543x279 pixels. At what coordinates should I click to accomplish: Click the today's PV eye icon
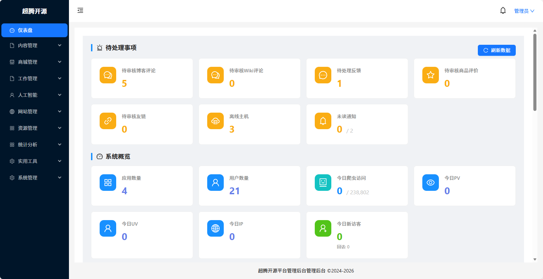[431, 183]
